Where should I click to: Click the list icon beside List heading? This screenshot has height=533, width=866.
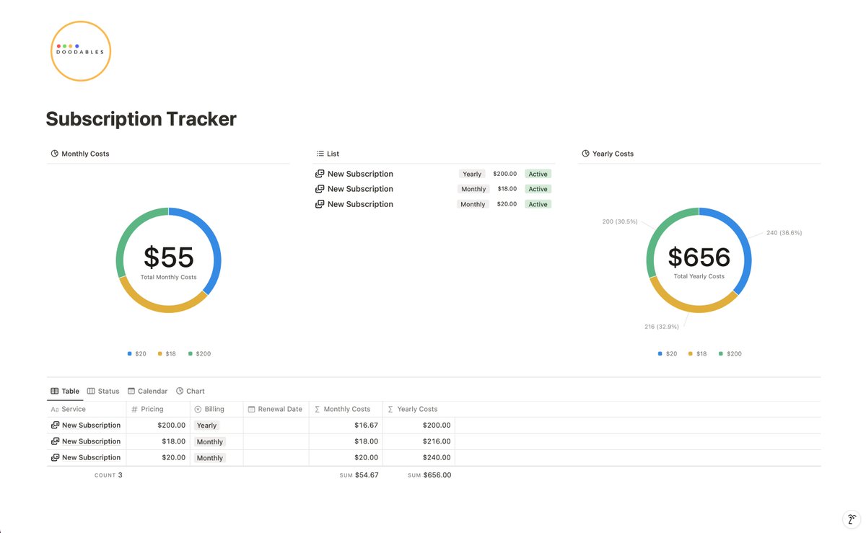[320, 154]
